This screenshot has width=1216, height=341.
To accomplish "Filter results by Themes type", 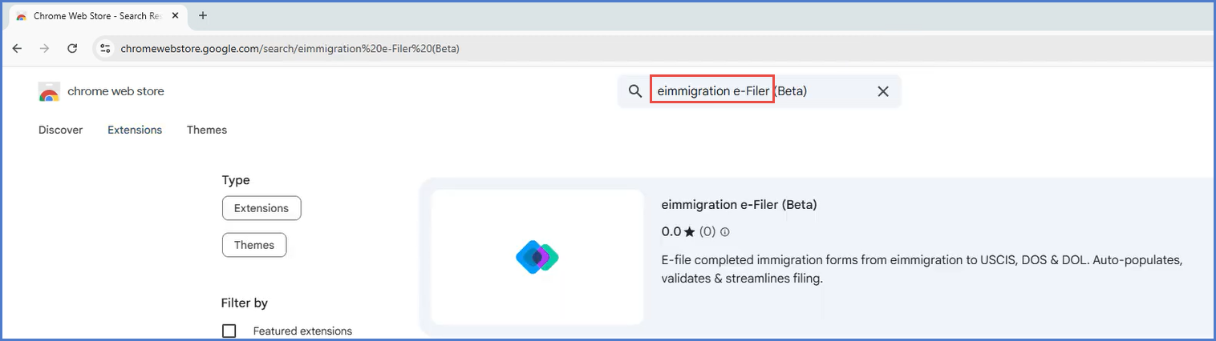I will [254, 245].
